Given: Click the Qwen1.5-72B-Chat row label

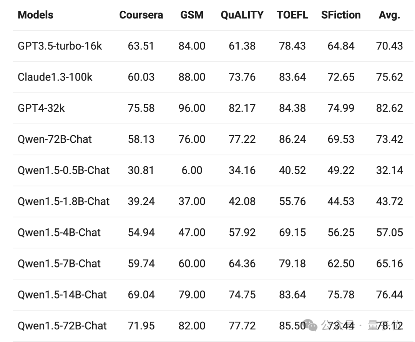Looking at the screenshot, I should pyautogui.click(x=62, y=326).
